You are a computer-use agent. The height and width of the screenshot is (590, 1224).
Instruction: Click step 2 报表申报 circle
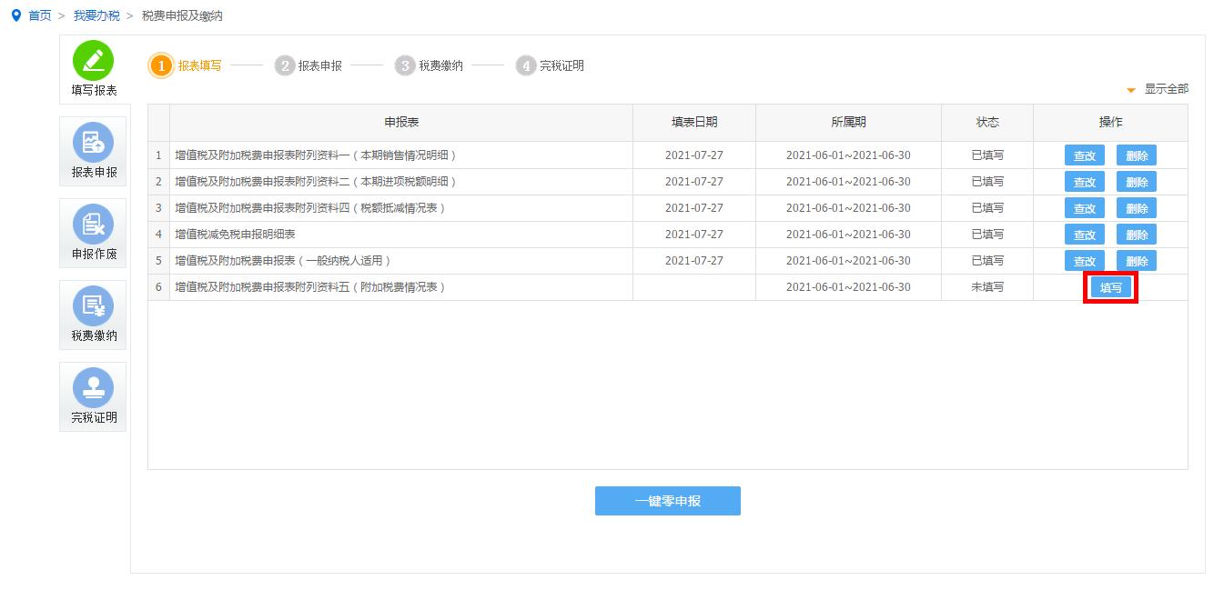click(x=283, y=65)
